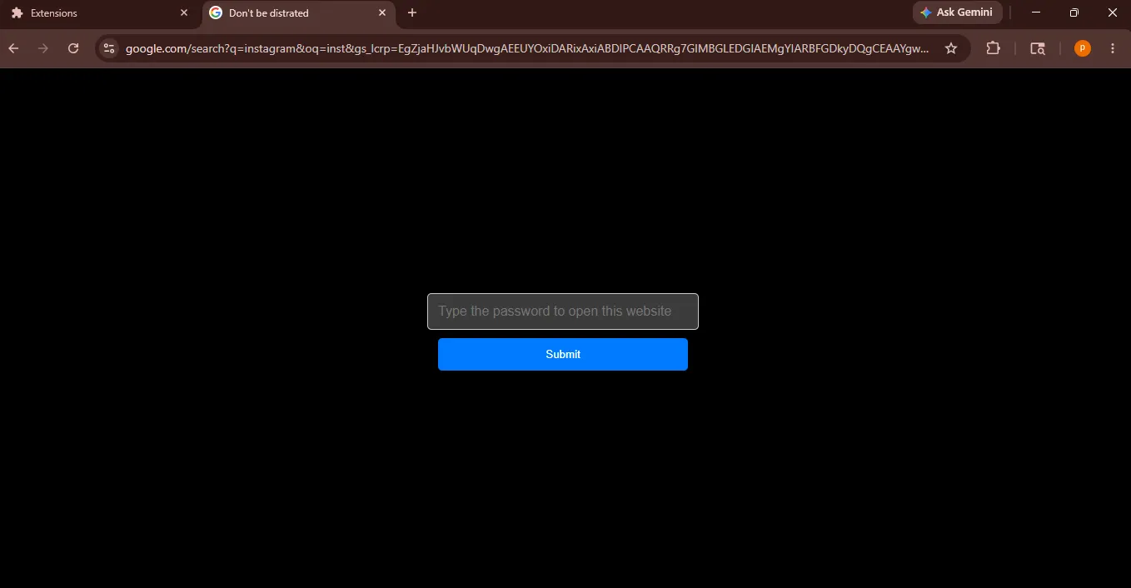Restore down the Chrome window

(x=1074, y=12)
